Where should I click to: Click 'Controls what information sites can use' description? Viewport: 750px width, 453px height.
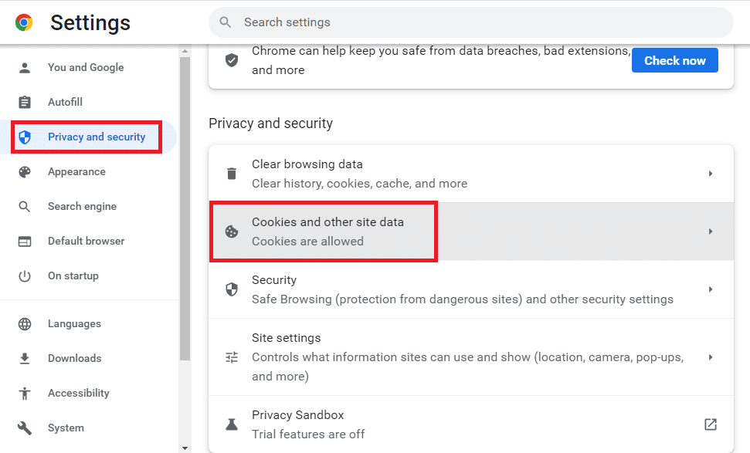pos(468,367)
